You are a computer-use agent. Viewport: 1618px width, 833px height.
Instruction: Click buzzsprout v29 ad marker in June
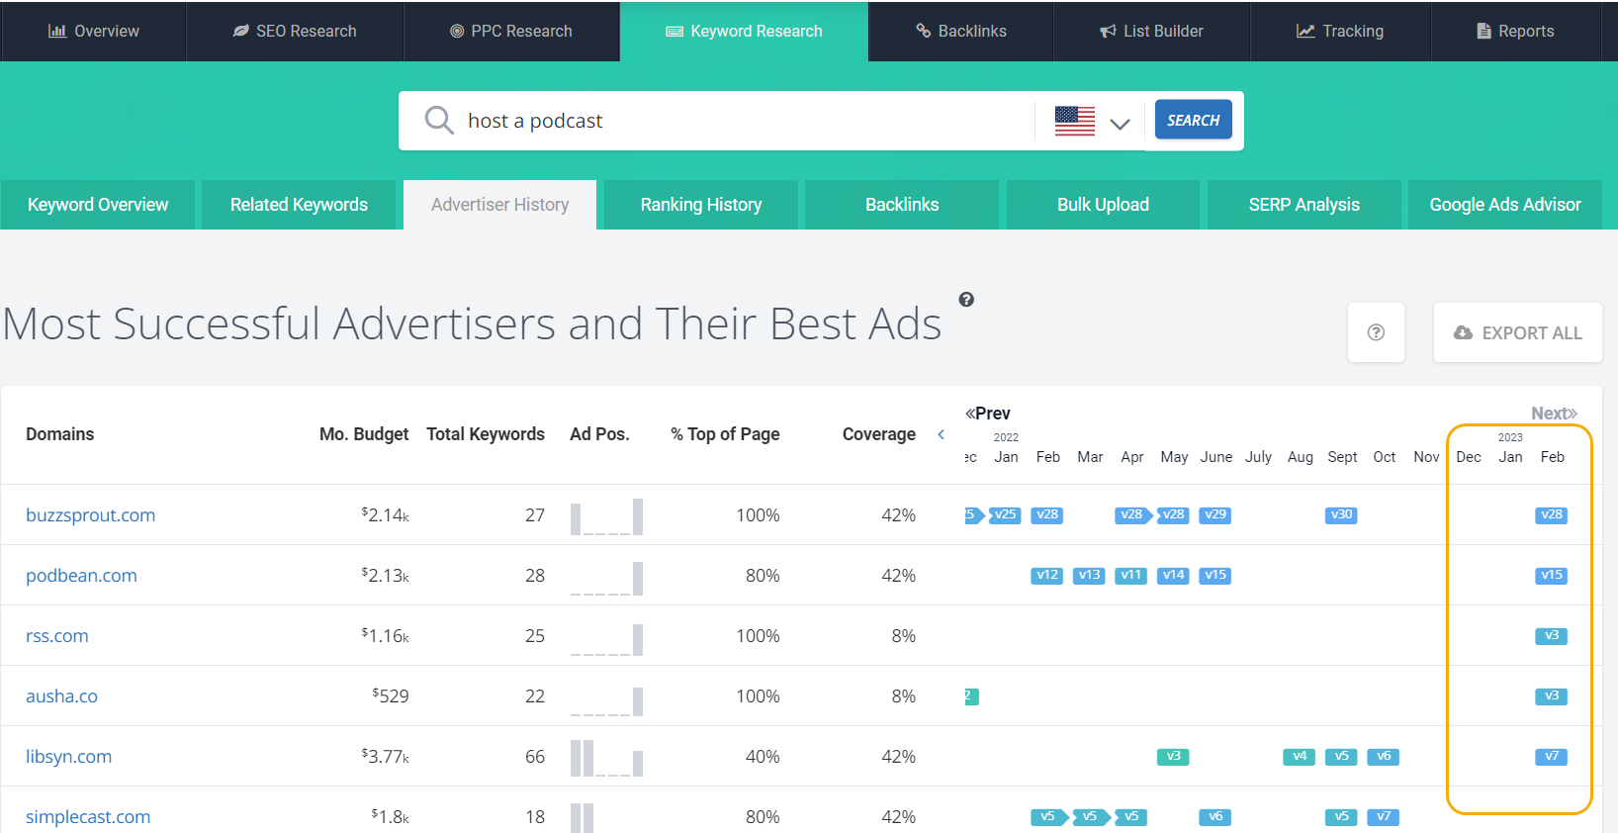pyautogui.click(x=1215, y=514)
